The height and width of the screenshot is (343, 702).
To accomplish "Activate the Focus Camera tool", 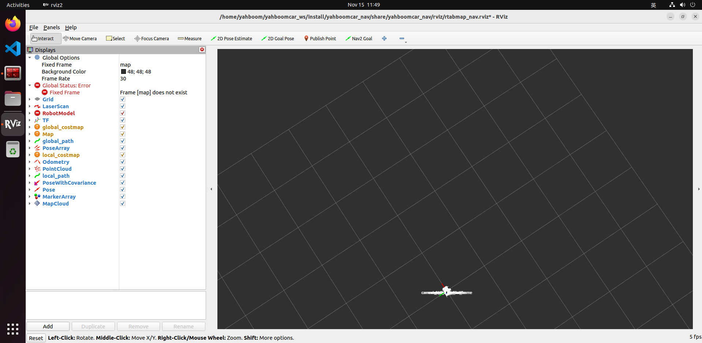I will click(152, 38).
